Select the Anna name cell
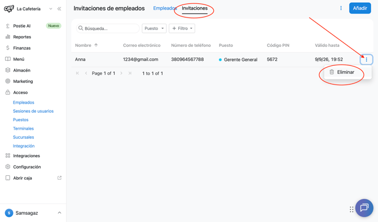The image size is (378, 222). tap(80, 60)
